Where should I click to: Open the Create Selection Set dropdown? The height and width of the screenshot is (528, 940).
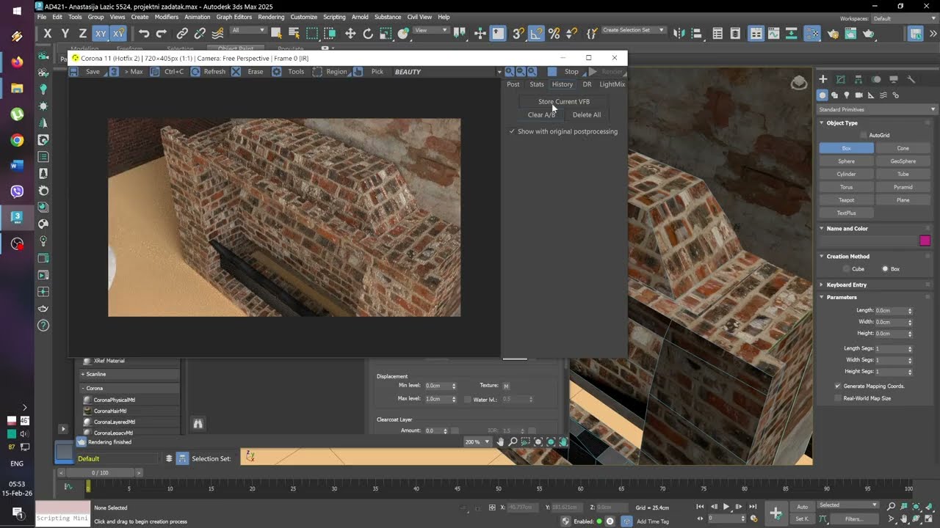click(634, 30)
